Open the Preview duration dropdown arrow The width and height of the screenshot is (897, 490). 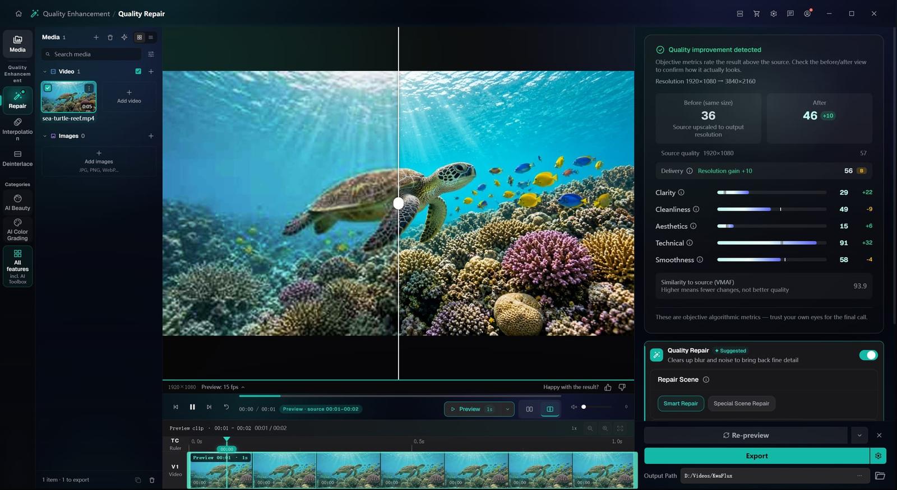pyautogui.click(x=507, y=409)
